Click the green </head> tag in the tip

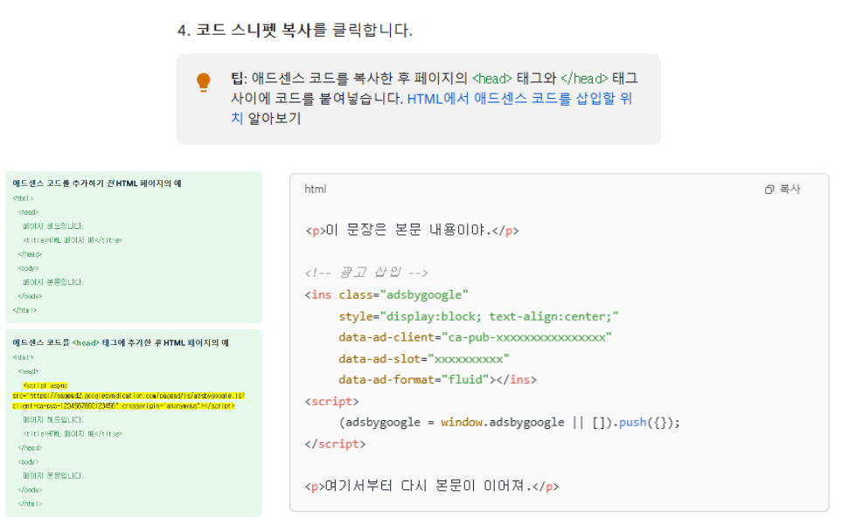click(584, 79)
